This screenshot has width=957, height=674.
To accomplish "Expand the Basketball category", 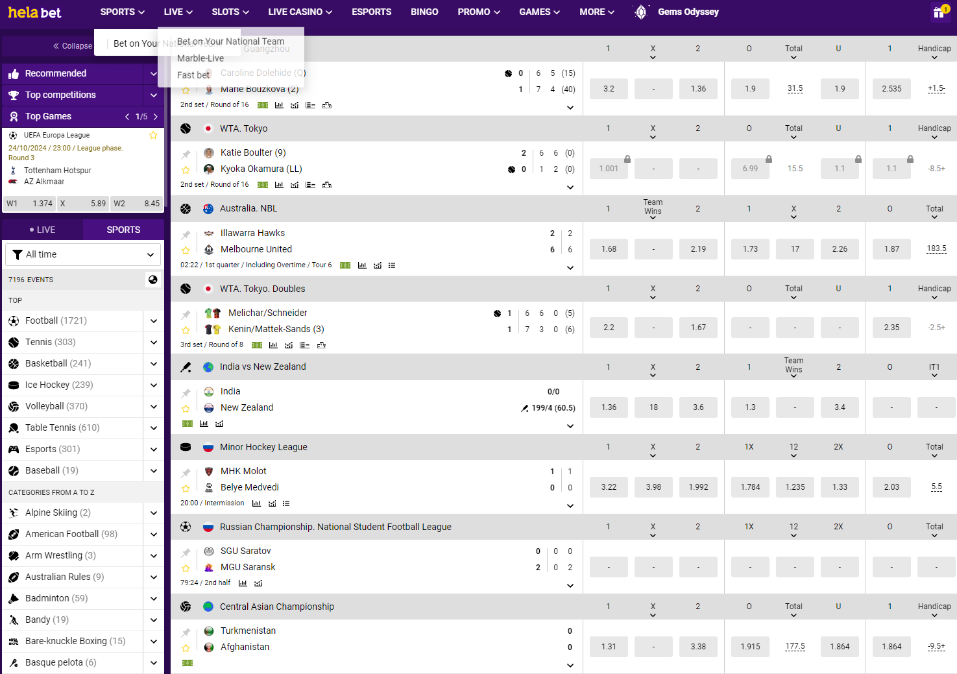I will (154, 364).
